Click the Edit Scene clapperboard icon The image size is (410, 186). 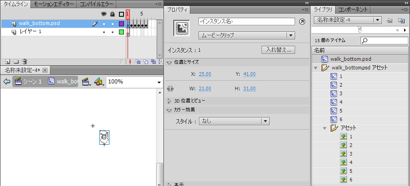(x=84, y=82)
